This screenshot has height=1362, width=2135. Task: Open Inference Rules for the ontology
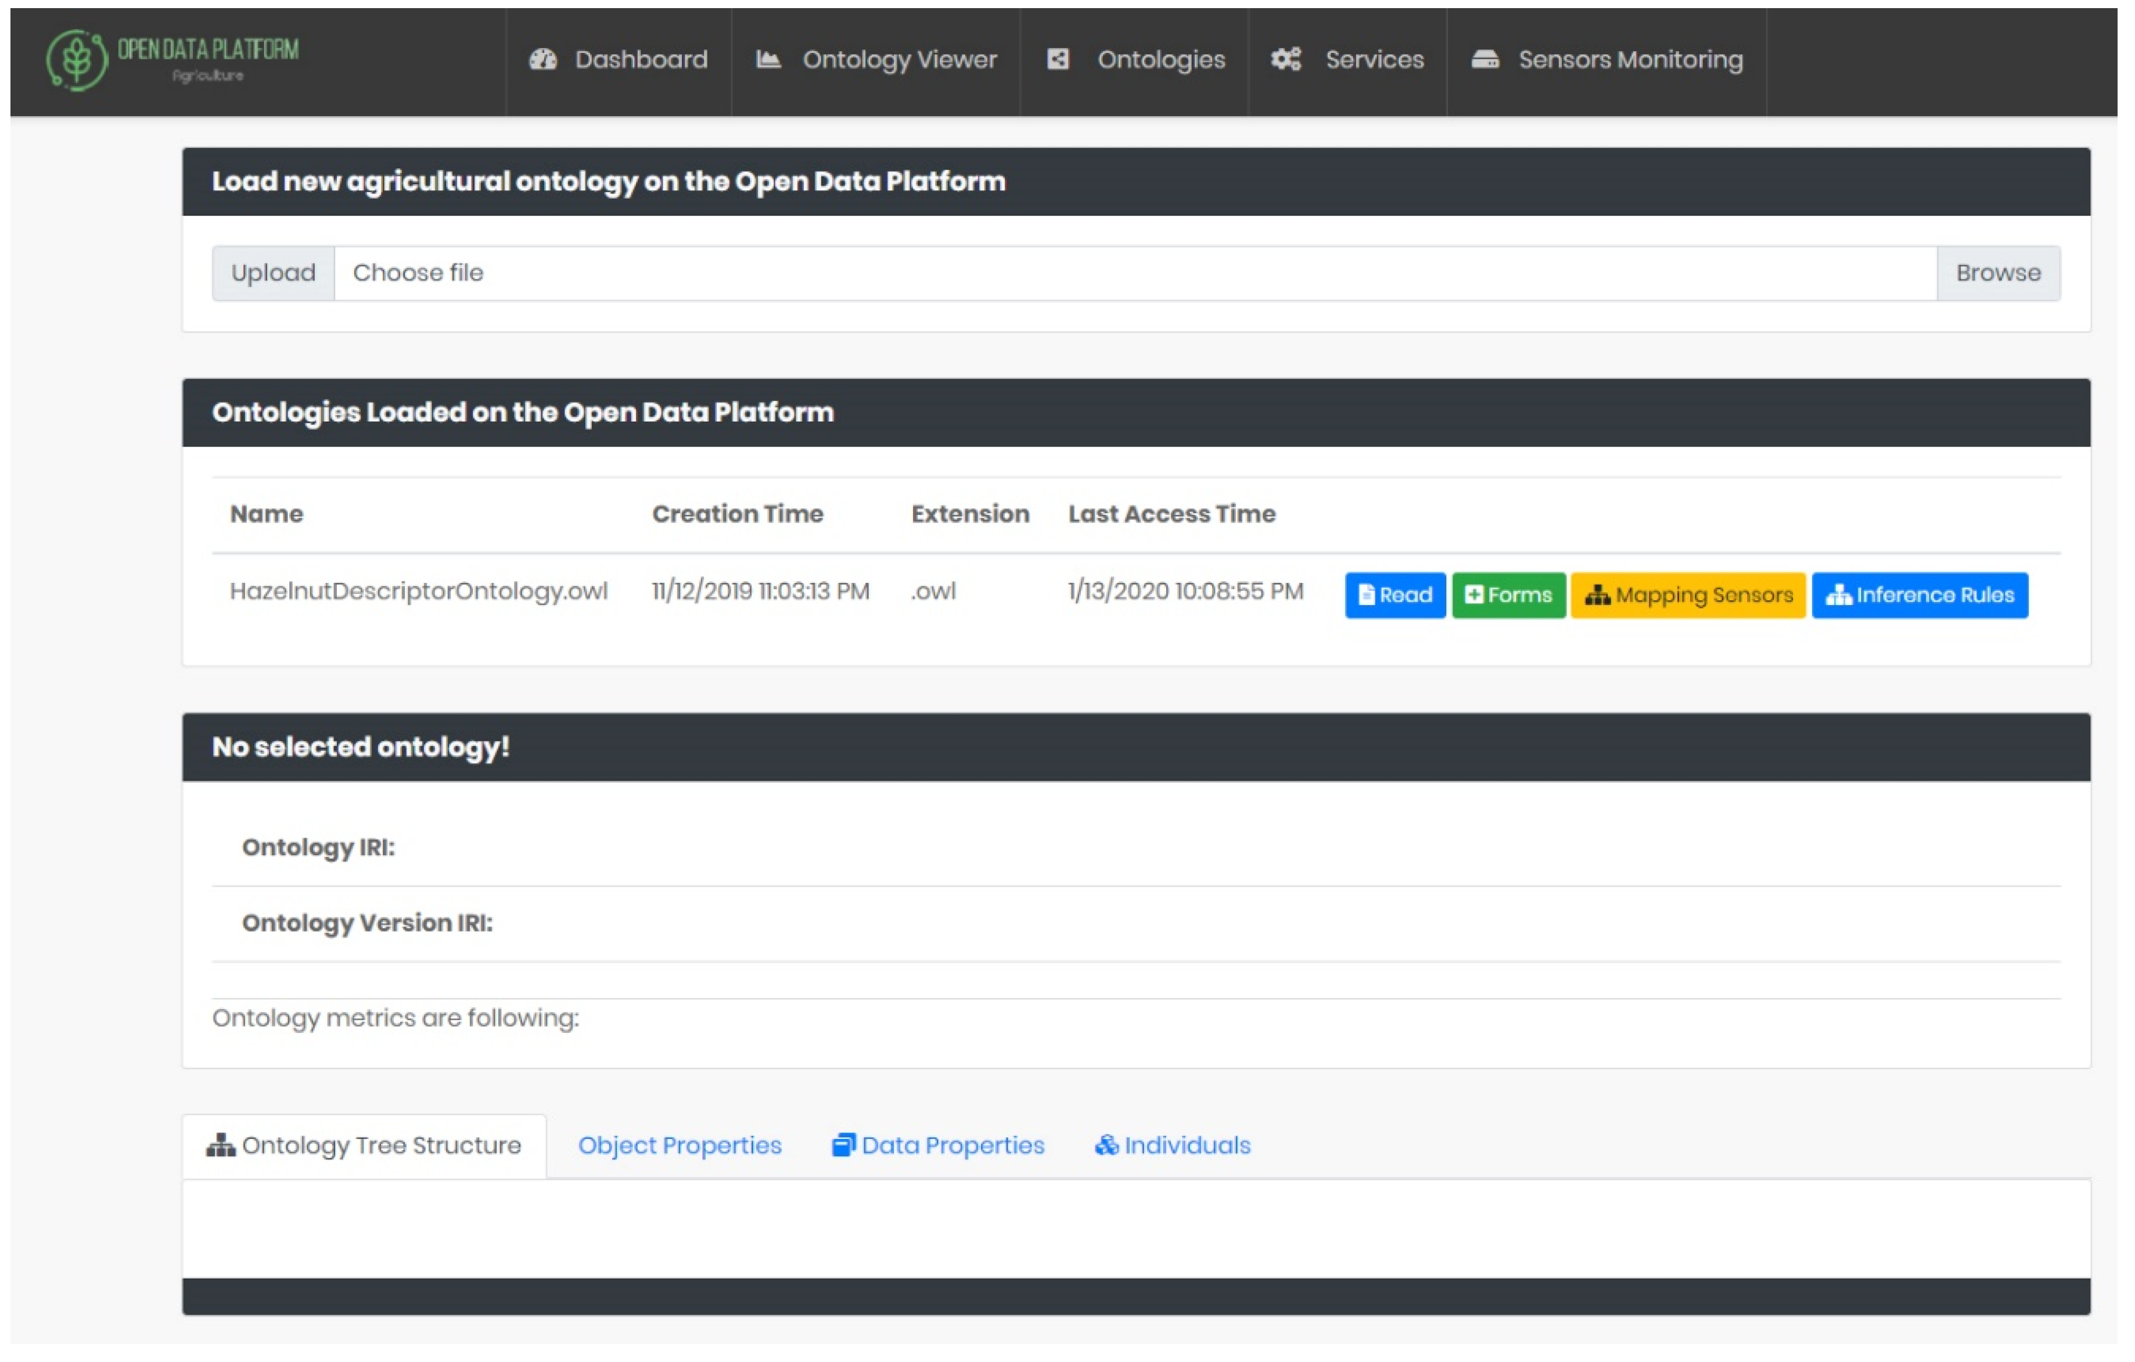(x=1920, y=594)
